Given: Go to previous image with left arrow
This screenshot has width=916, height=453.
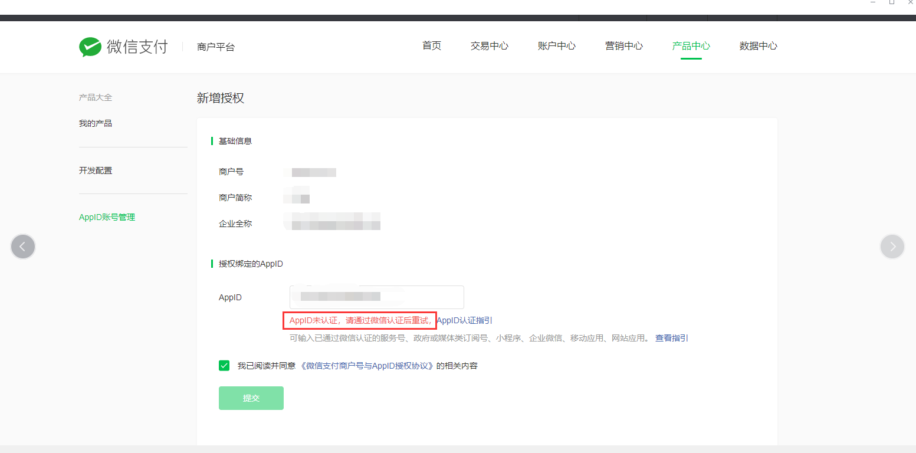Looking at the screenshot, I should (23, 247).
